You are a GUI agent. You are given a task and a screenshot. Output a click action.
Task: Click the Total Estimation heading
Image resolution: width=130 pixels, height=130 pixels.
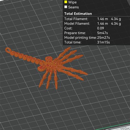click(78, 14)
